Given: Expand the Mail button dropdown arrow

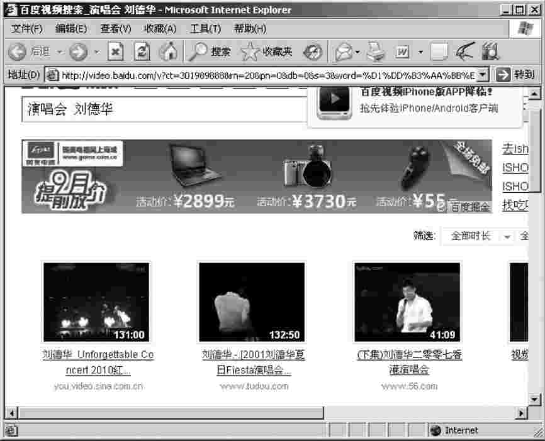Looking at the screenshot, I should [x=357, y=52].
